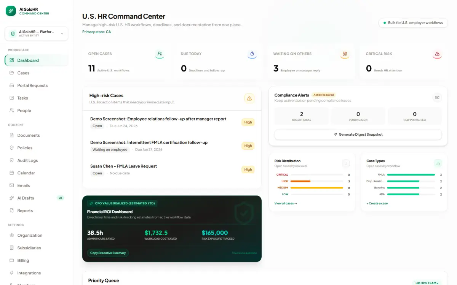Click the Generate Digest Snapshot button
The width and height of the screenshot is (457, 285).
coord(358,135)
